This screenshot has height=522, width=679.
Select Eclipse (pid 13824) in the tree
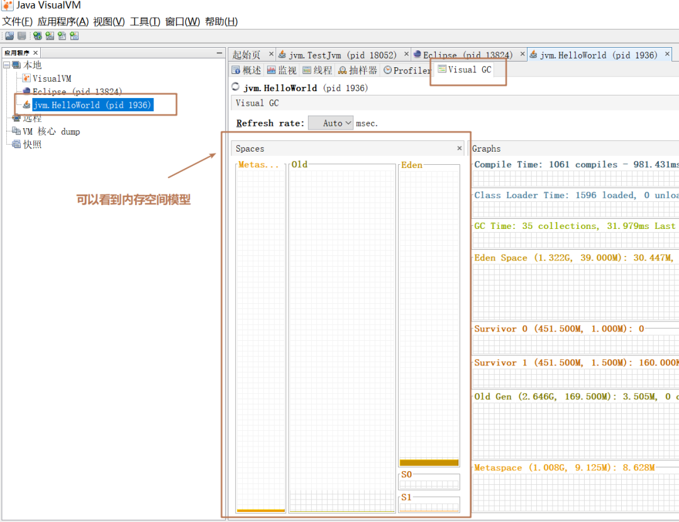(77, 91)
